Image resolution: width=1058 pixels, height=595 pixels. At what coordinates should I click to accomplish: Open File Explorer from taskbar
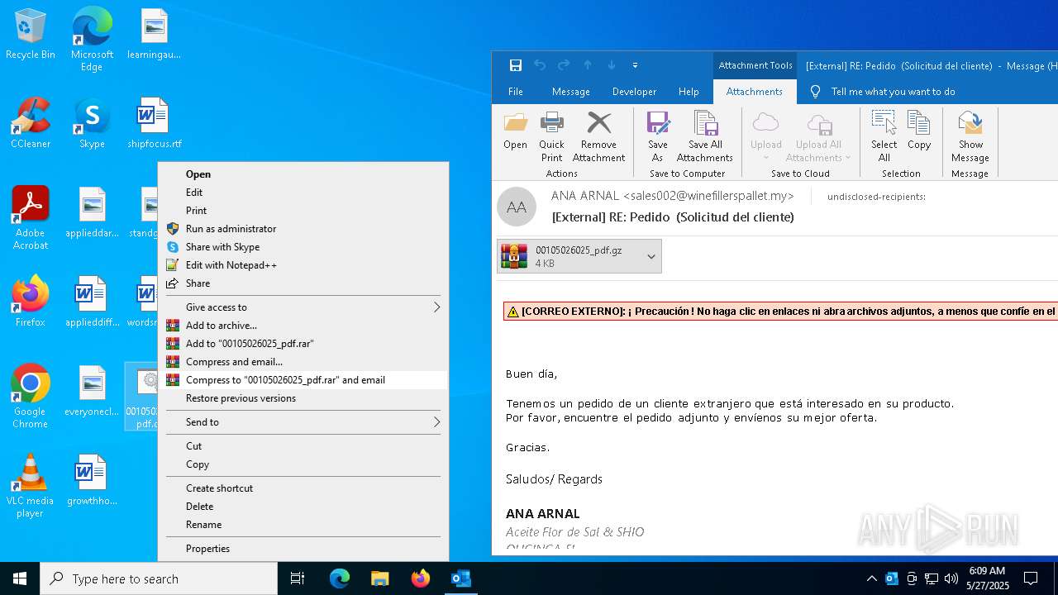click(380, 578)
